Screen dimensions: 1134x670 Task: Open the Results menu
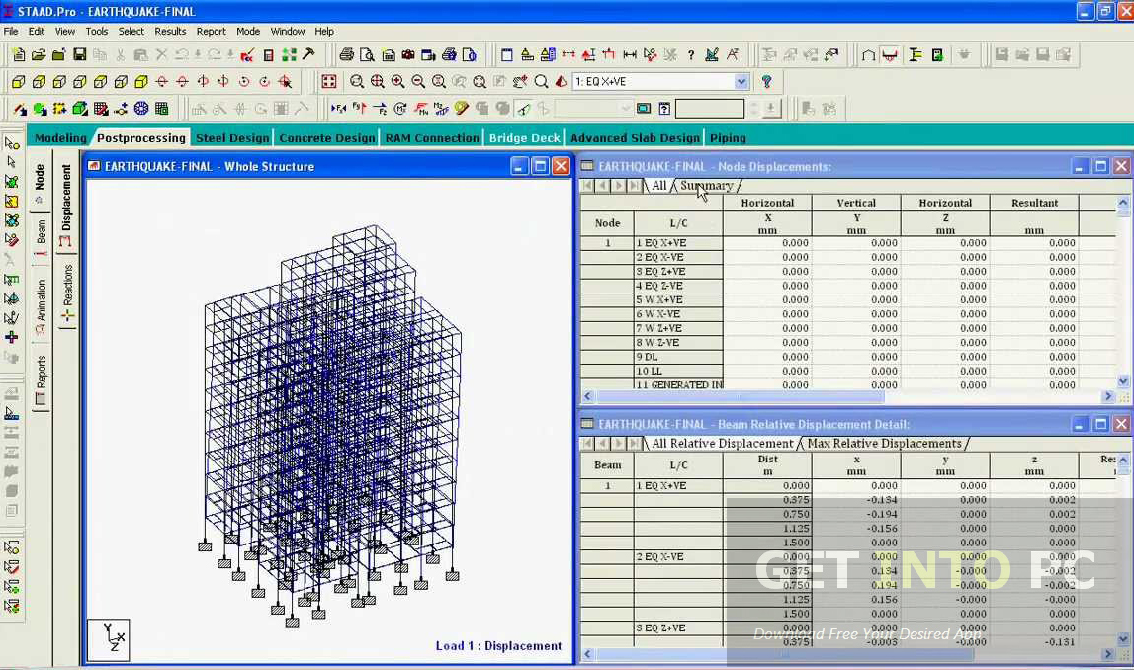pyautogui.click(x=170, y=31)
